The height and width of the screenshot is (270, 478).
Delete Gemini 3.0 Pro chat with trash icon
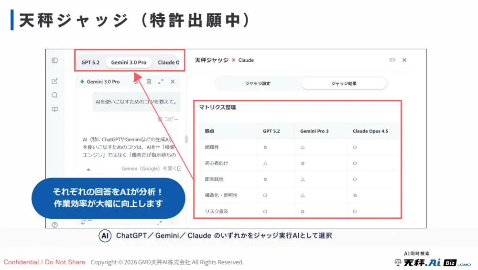[x=149, y=81]
